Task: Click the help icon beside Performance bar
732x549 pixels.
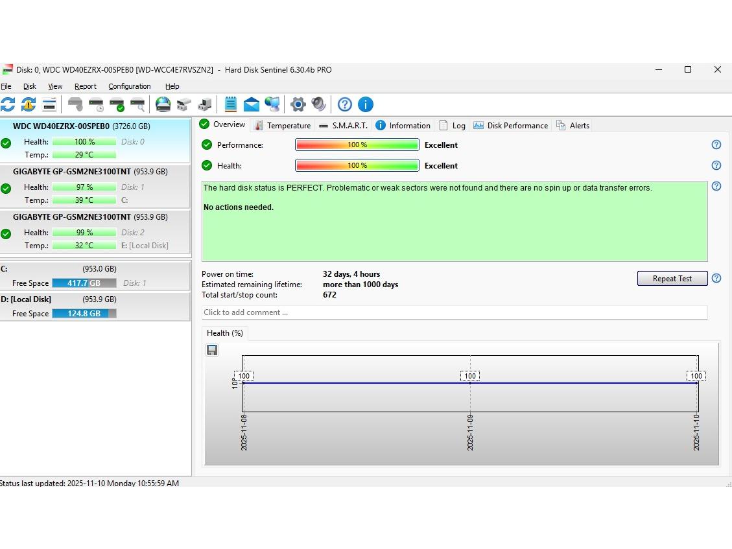Action: (x=716, y=145)
